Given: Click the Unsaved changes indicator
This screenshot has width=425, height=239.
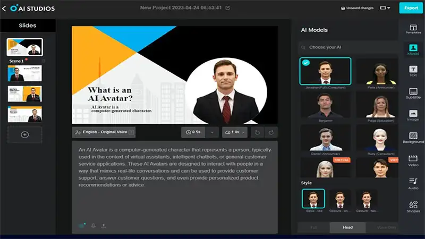Looking at the screenshot, I should pos(357,8).
